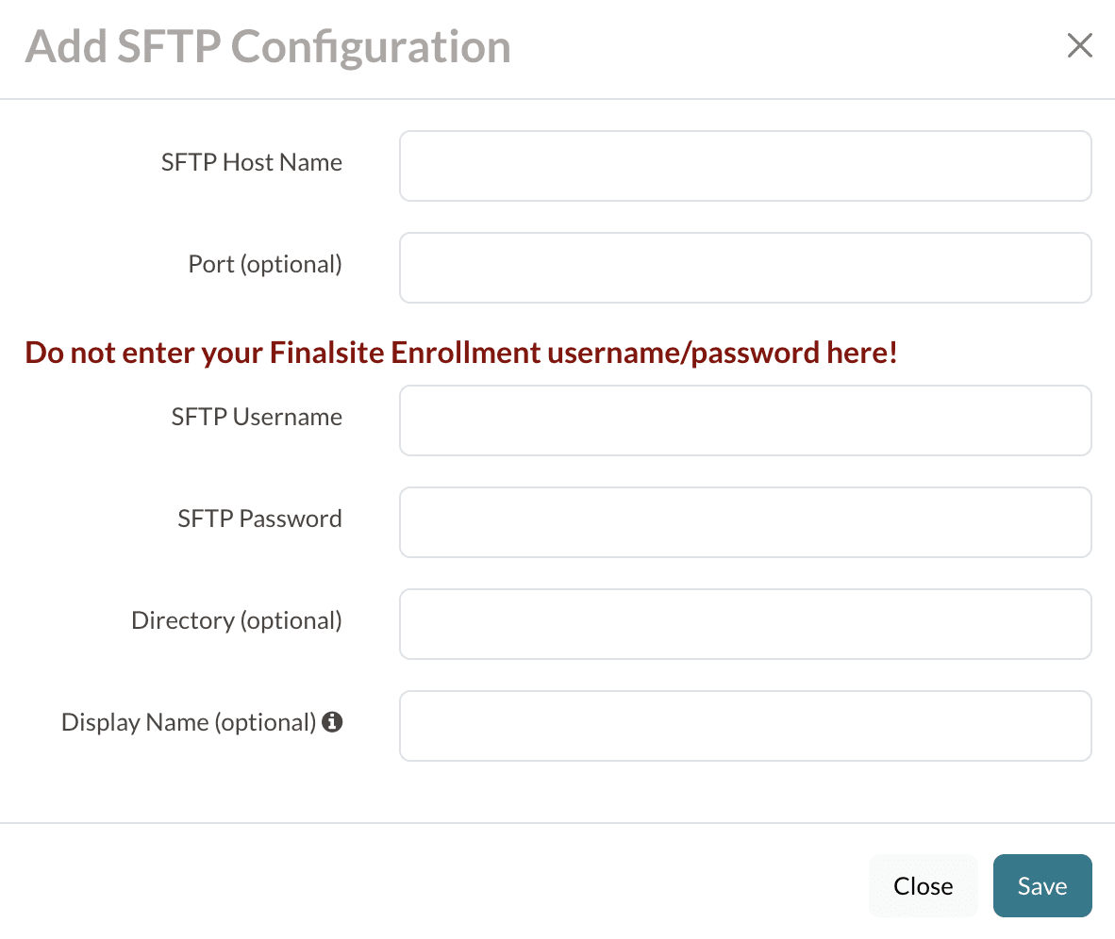The height and width of the screenshot is (939, 1115).
Task: Click the SFTP Password entry box
Action: click(745, 521)
